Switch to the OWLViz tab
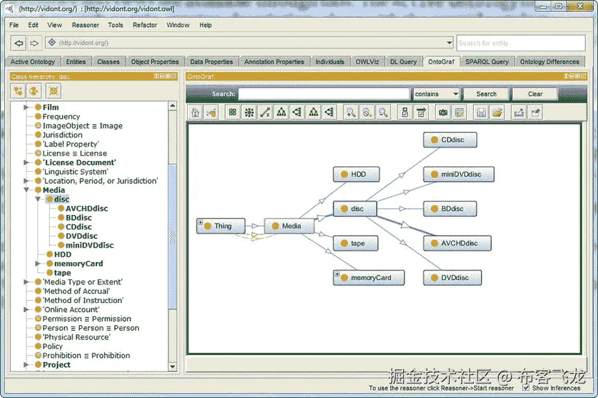598x398 pixels. point(367,62)
